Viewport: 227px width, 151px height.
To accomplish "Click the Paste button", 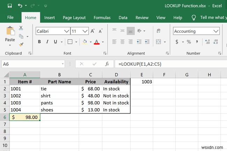I will point(10,35).
